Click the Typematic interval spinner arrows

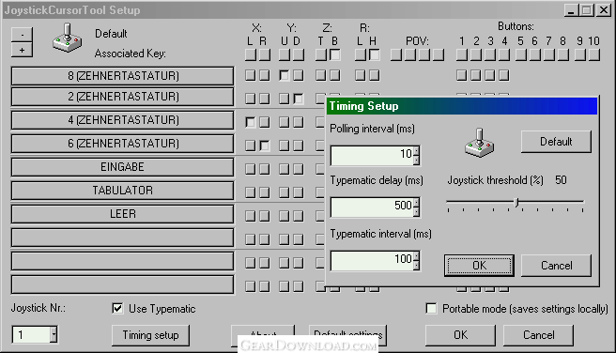click(x=416, y=261)
